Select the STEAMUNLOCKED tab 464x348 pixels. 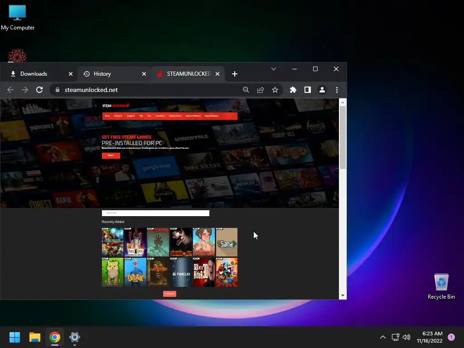pyautogui.click(x=188, y=74)
